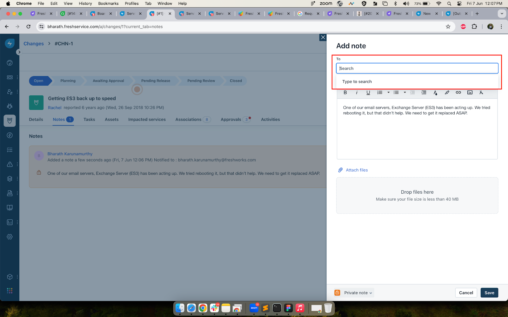Select the Planning status stage
508x317 pixels.
(x=68, y=81)
